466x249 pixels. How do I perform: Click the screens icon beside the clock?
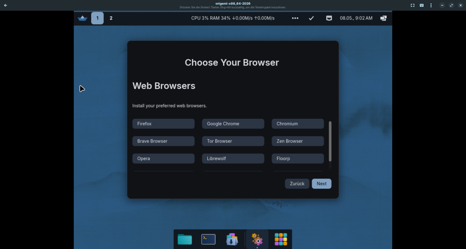pyautogui.click(x=383, y=18)
